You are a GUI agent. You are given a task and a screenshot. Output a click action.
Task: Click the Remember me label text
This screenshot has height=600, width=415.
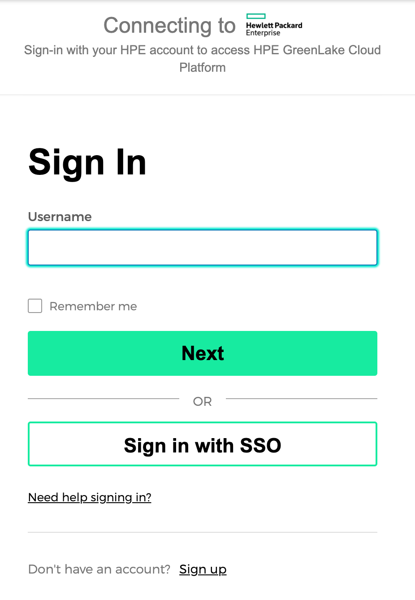[93, 306]
